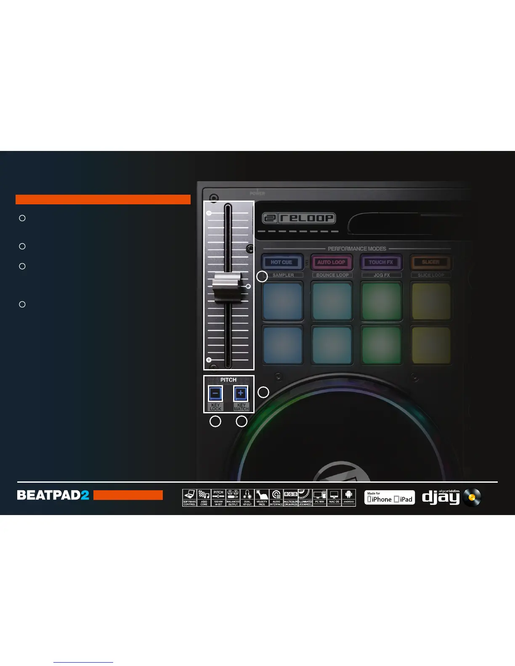Tap the bottom-row green drum pad
This screenshot has height=666, width=515.
click(382, 345)
